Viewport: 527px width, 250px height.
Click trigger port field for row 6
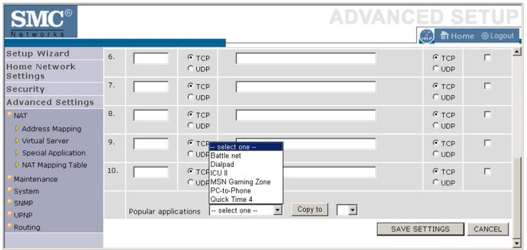(x=151, y=59)
